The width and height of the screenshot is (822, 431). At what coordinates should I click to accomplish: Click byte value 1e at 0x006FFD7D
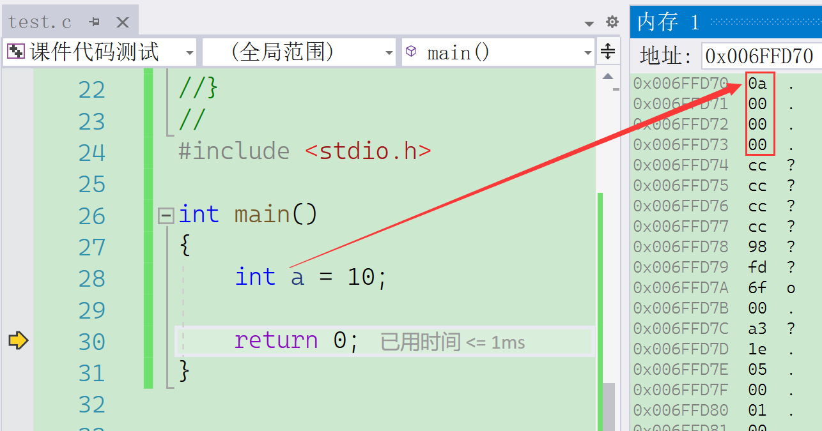[757, 349]
